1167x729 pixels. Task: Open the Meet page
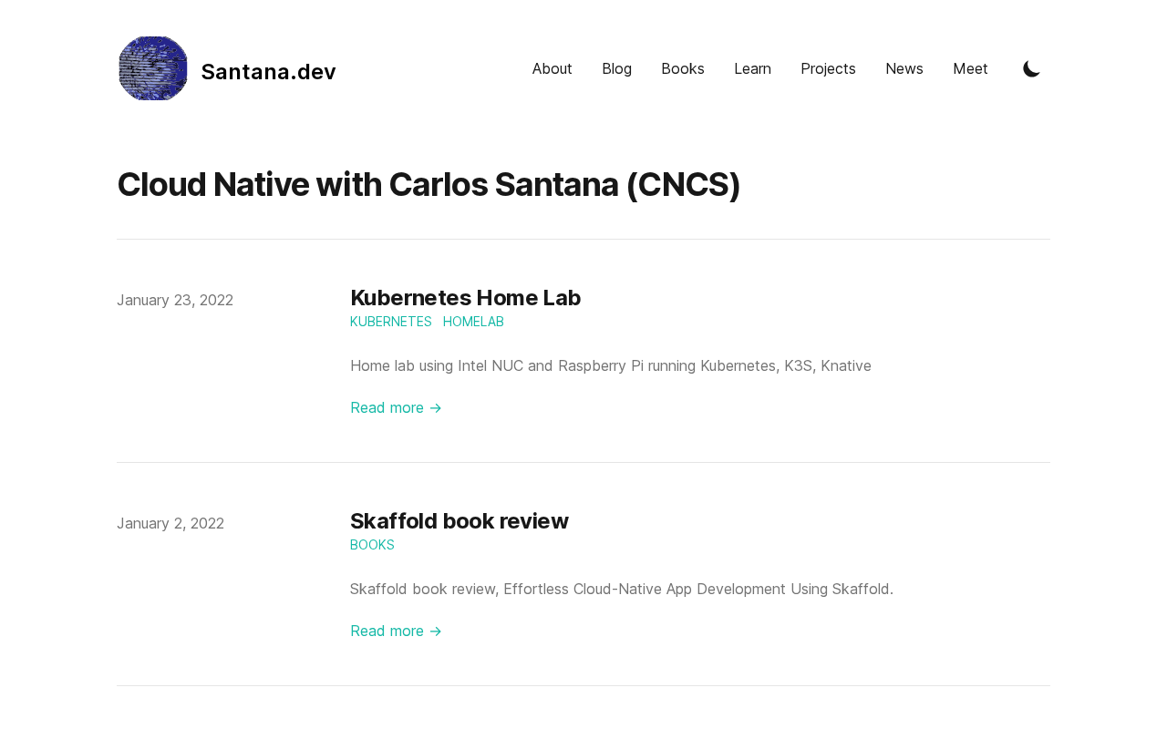[x=970, y=68]
